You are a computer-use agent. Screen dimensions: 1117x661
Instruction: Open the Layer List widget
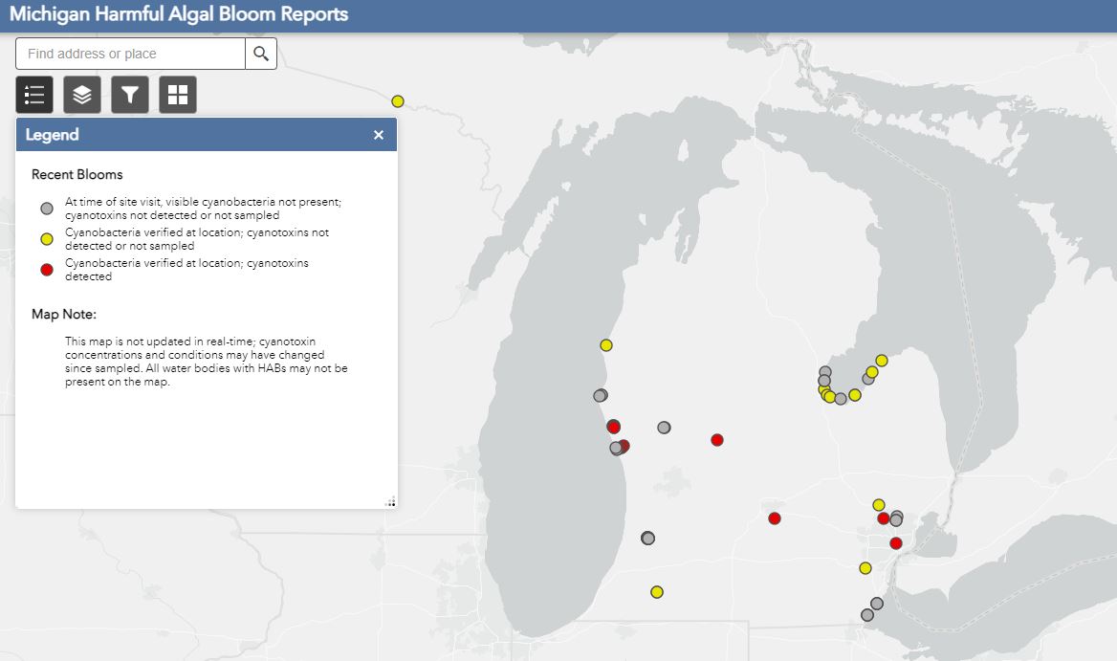coord(82,95)
